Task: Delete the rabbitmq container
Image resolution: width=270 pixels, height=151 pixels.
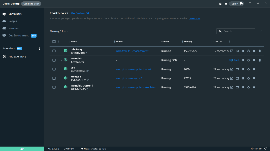Action: 260,51
